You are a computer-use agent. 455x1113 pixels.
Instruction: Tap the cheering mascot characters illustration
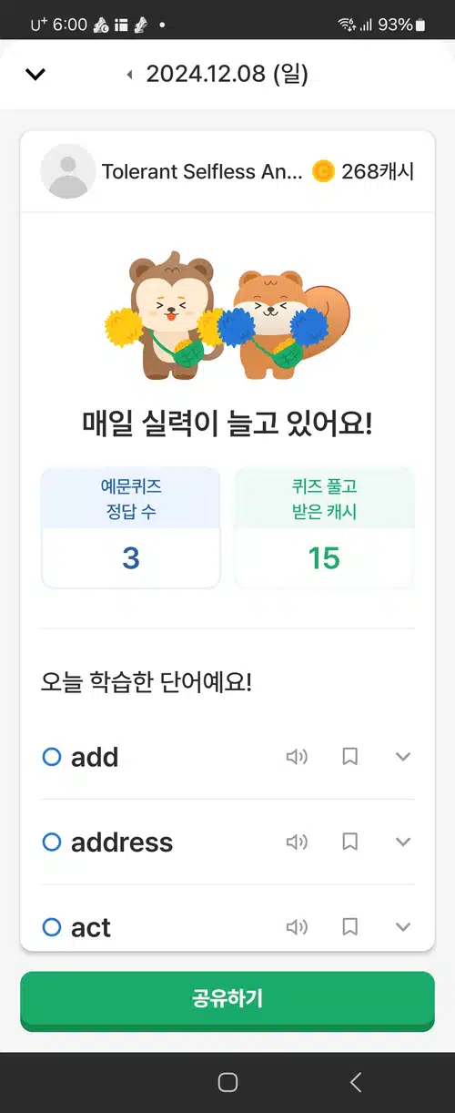(x=227, y=314)
